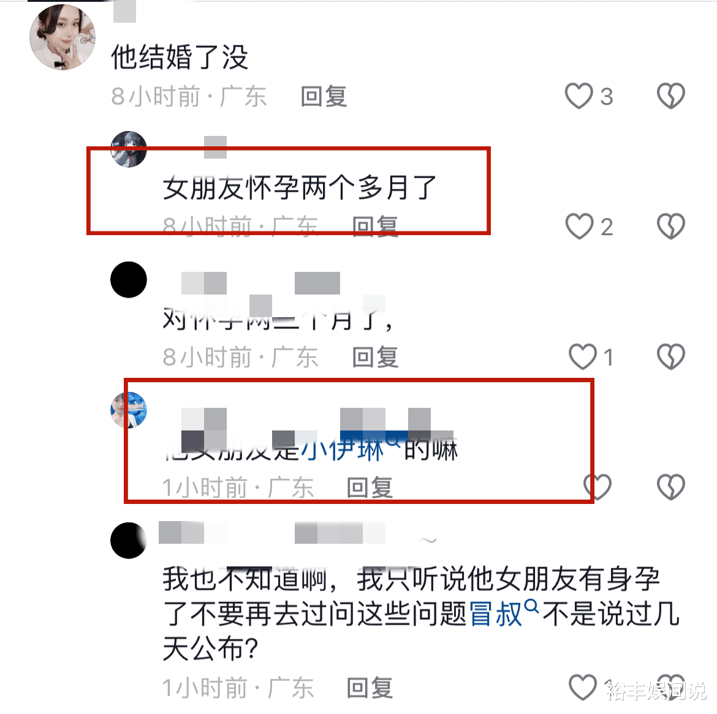Tap broken heart on '女朋友怀孕两个多月了' reply
The image size is (717, 714).
coord(671,226)
